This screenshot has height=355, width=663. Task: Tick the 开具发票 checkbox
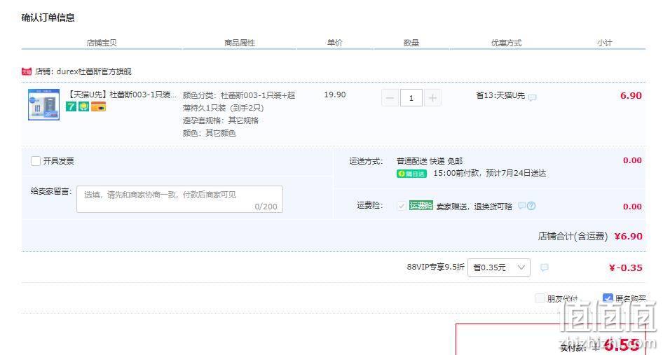(x=36, y=161)
